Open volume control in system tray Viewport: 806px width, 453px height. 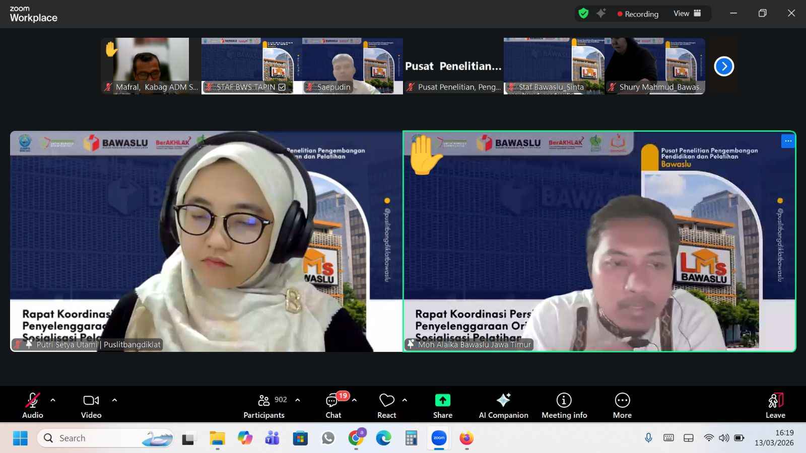click(x=724, y=438)
